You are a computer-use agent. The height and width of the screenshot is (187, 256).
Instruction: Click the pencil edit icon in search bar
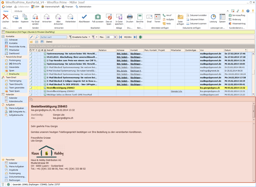coord(31,37)
